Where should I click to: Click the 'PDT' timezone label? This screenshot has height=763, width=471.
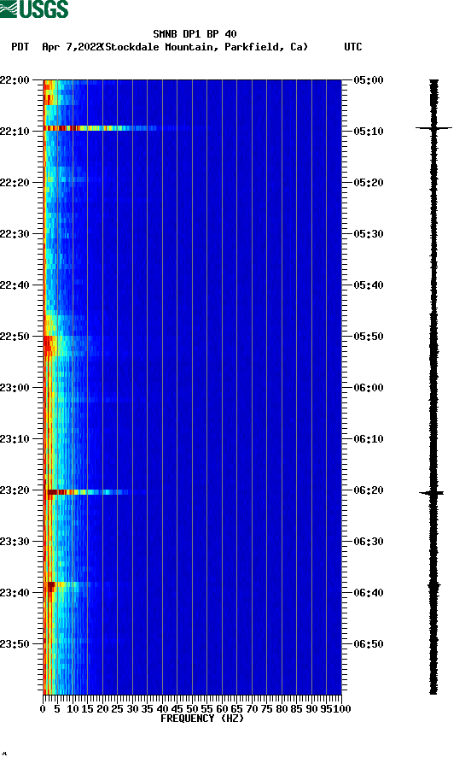click(x=20, y=47)
